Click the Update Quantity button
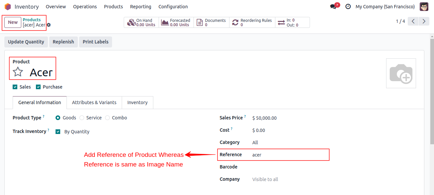The width and height of the screenshot is (434, 195). point(26,42)
